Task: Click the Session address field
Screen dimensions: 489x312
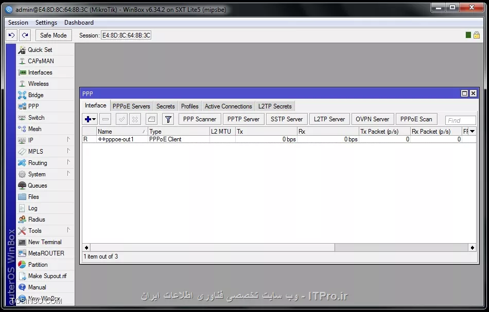Action: pyautogui.click(x=126, y=35)
